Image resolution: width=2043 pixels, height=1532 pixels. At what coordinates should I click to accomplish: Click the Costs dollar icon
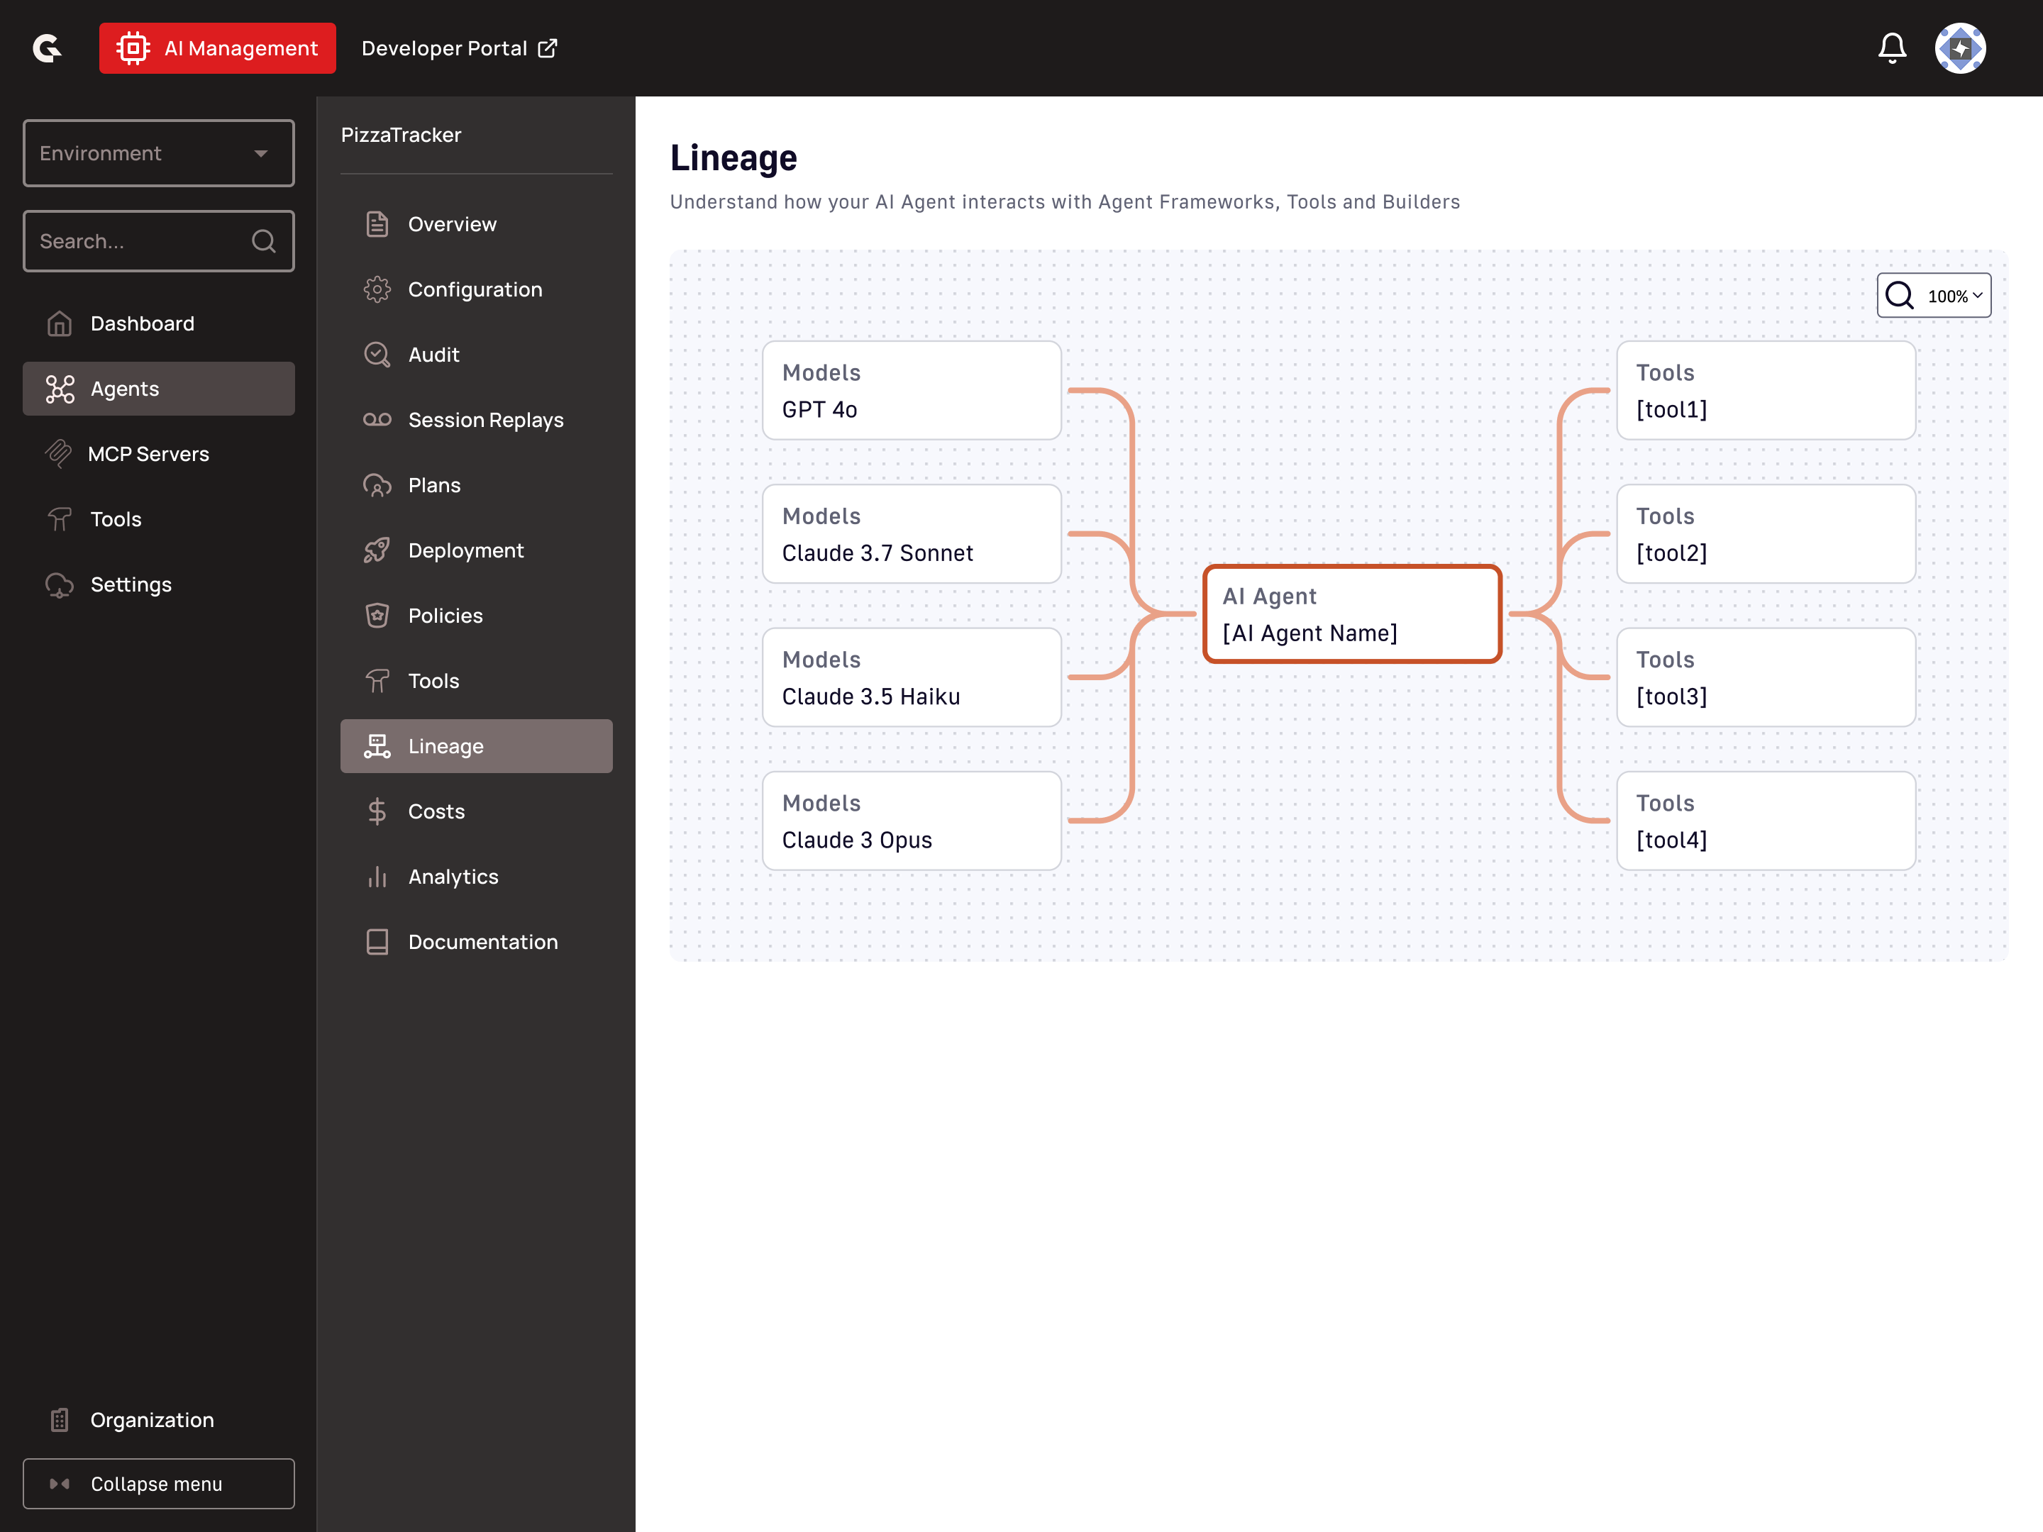click(377, 811)
